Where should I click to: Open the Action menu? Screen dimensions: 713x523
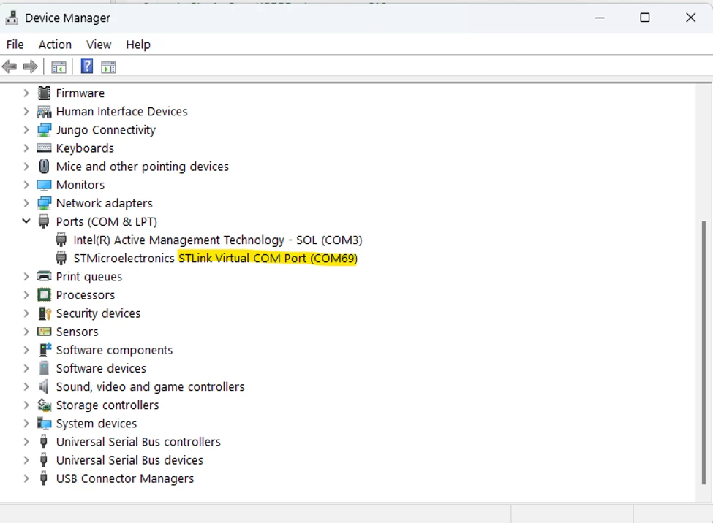coord(55,45)
